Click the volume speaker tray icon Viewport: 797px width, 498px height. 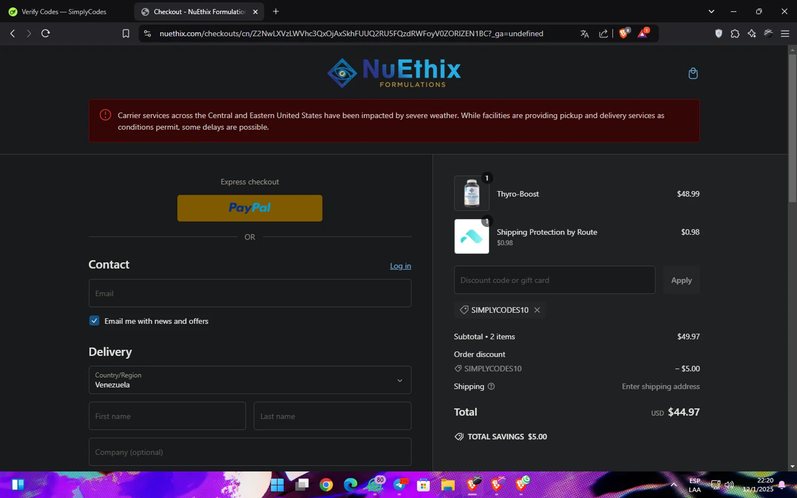pyautogui.click(x=729, y=485)
